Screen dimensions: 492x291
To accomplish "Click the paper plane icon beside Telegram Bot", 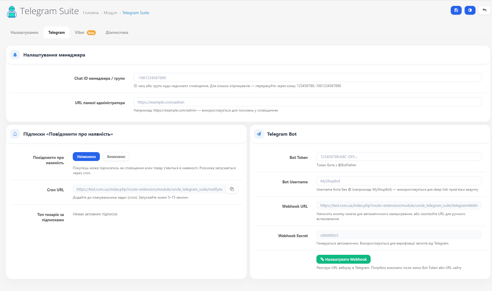I will [259, 134].
